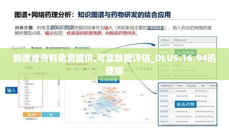
Task: Select TMPRSS2 in the gene list
Action: [x=29, y=84]
